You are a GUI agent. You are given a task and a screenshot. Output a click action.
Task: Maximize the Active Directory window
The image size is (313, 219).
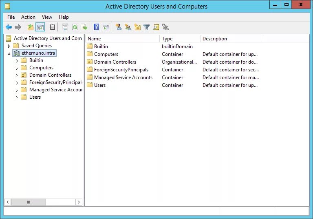(286, 4)
